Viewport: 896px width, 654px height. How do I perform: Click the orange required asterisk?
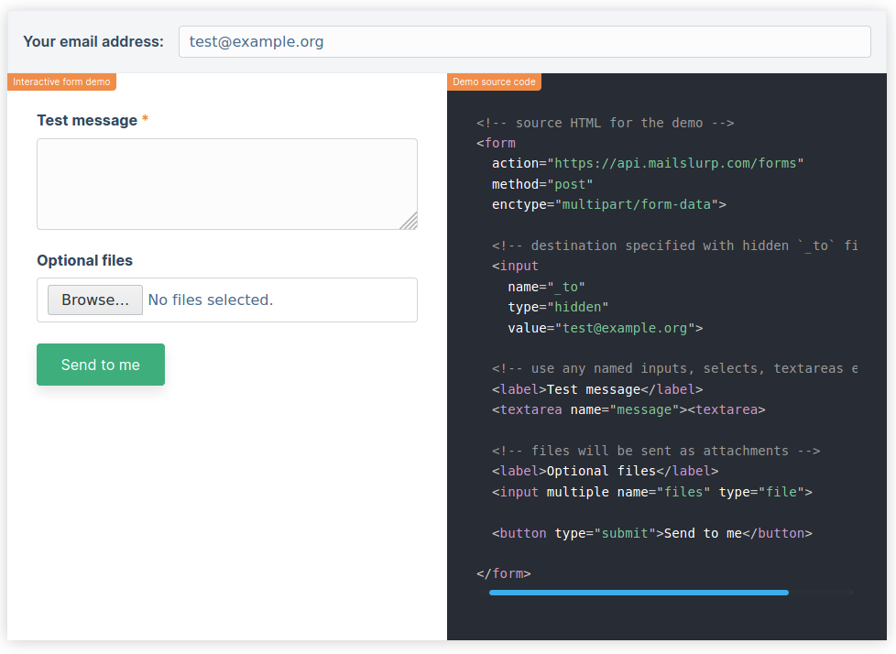(145, 120)
